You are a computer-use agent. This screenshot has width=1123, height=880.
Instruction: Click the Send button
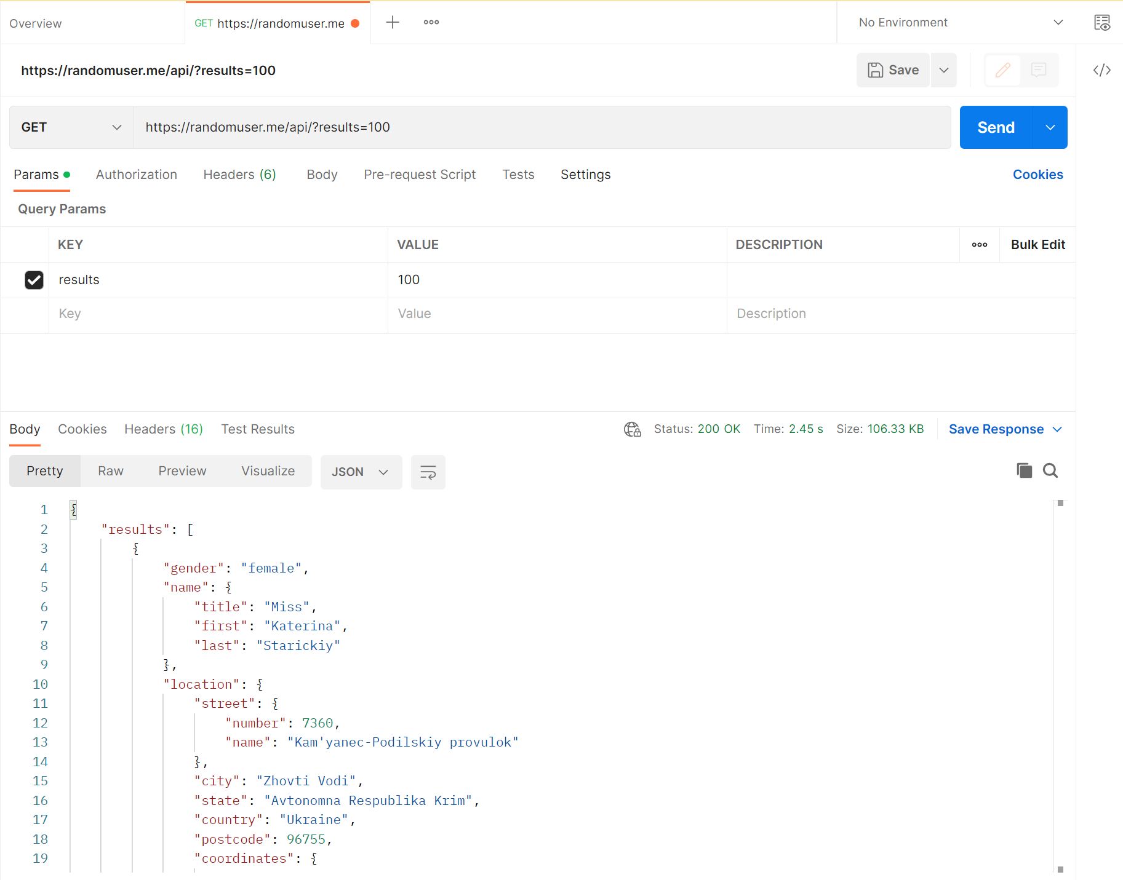(996, 127)
